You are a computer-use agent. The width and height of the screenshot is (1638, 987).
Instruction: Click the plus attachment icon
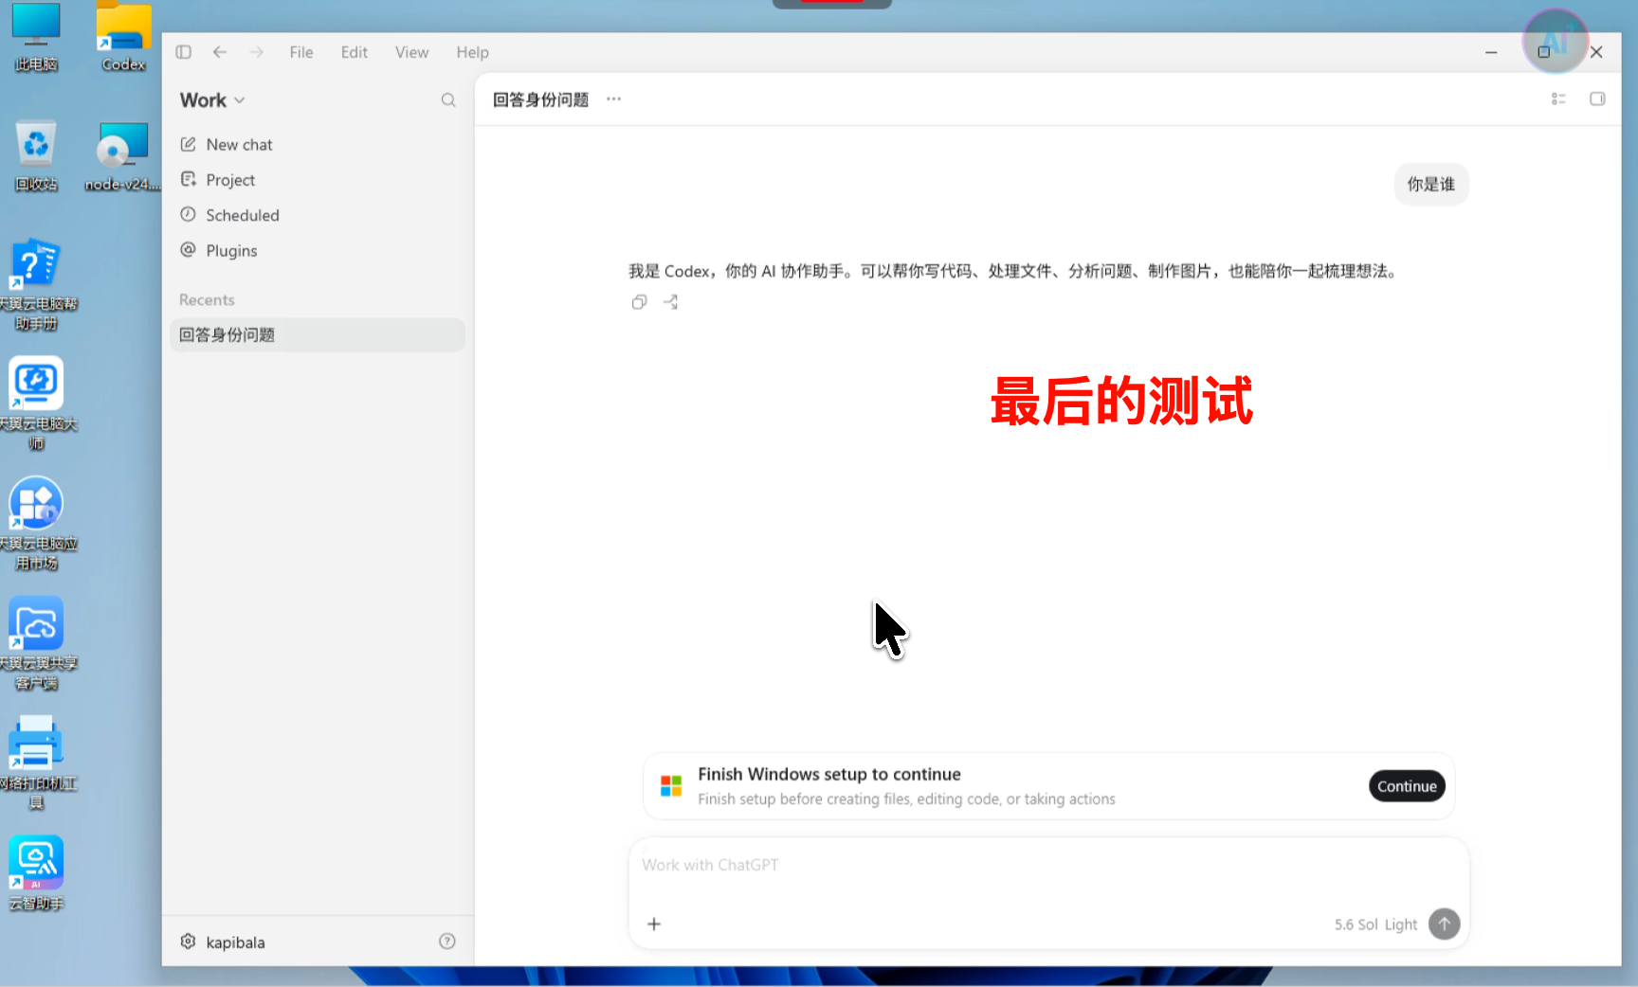654,924
